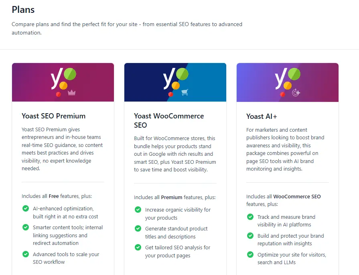Open the Yoast AI+ heading link
This screenshot has width=359, height=275.
262,116
